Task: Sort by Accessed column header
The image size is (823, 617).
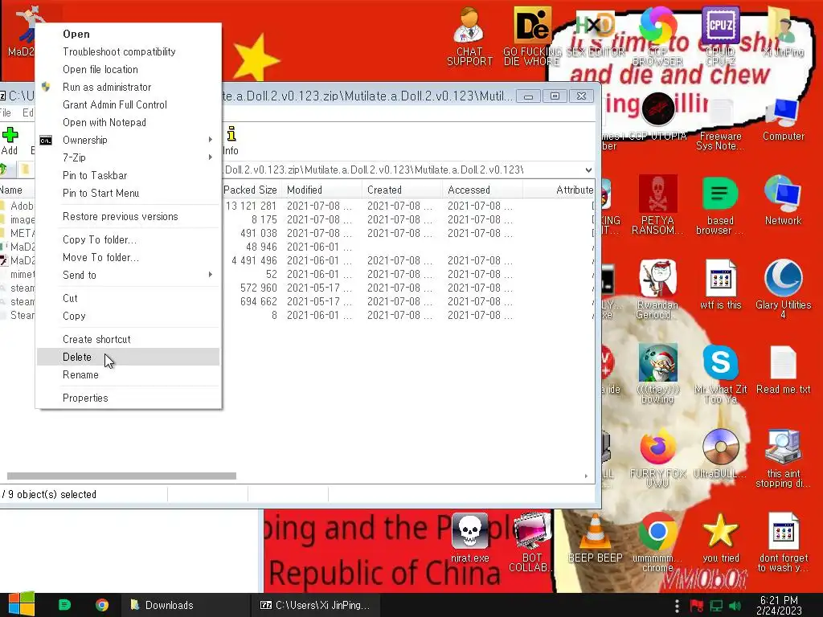Action: (482, 190)
